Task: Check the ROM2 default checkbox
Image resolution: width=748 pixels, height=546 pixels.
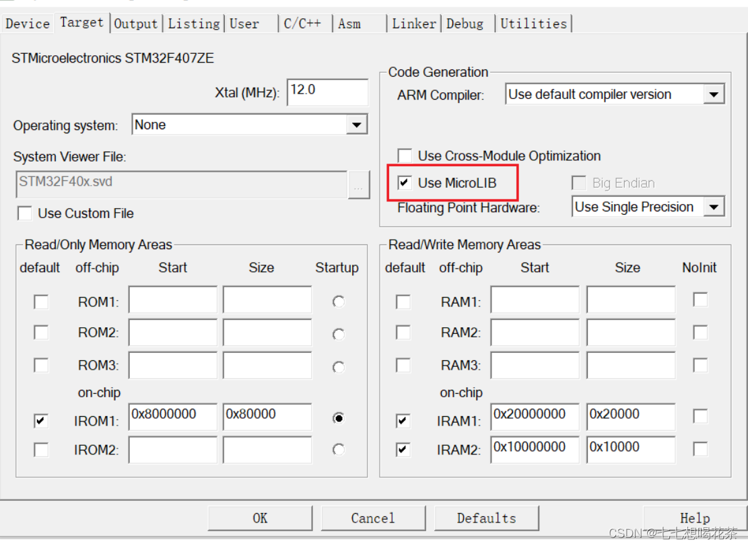Action: click(x=41, y=333)
